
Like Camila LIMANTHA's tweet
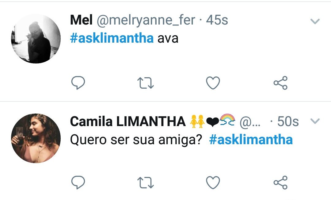click(x=213, y=183)
